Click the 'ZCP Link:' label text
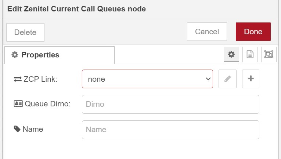This screenshot has width=281, height=159. pyautogui.click(x=40, y=79)
